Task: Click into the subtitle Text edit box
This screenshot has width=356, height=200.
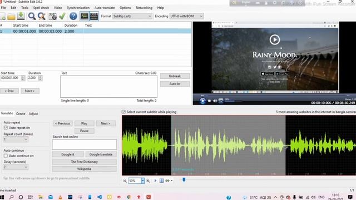Action: point(108,87)
